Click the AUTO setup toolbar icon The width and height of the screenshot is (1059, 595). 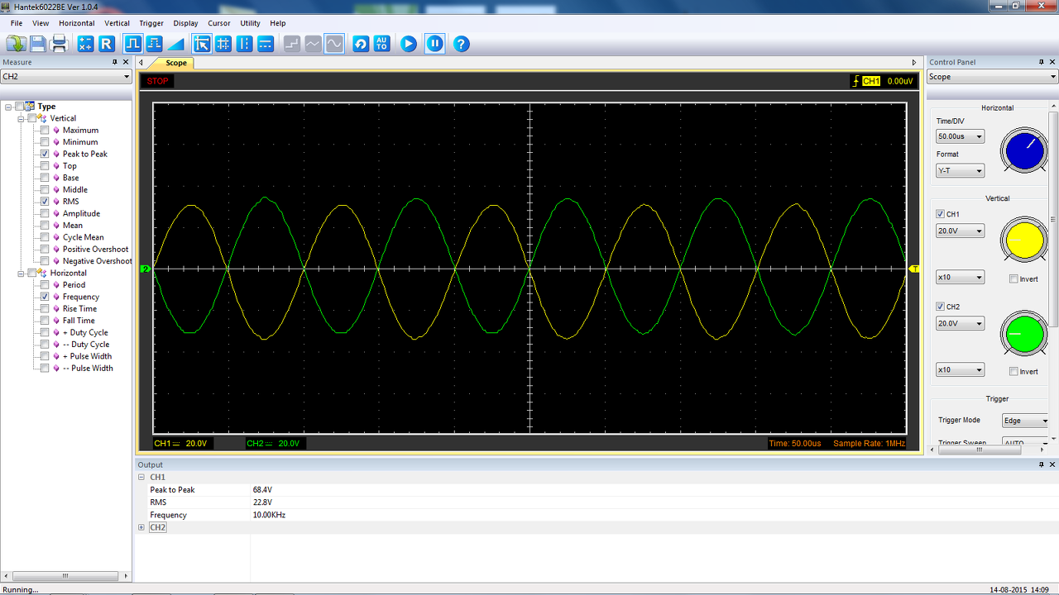tap(381, 44)
